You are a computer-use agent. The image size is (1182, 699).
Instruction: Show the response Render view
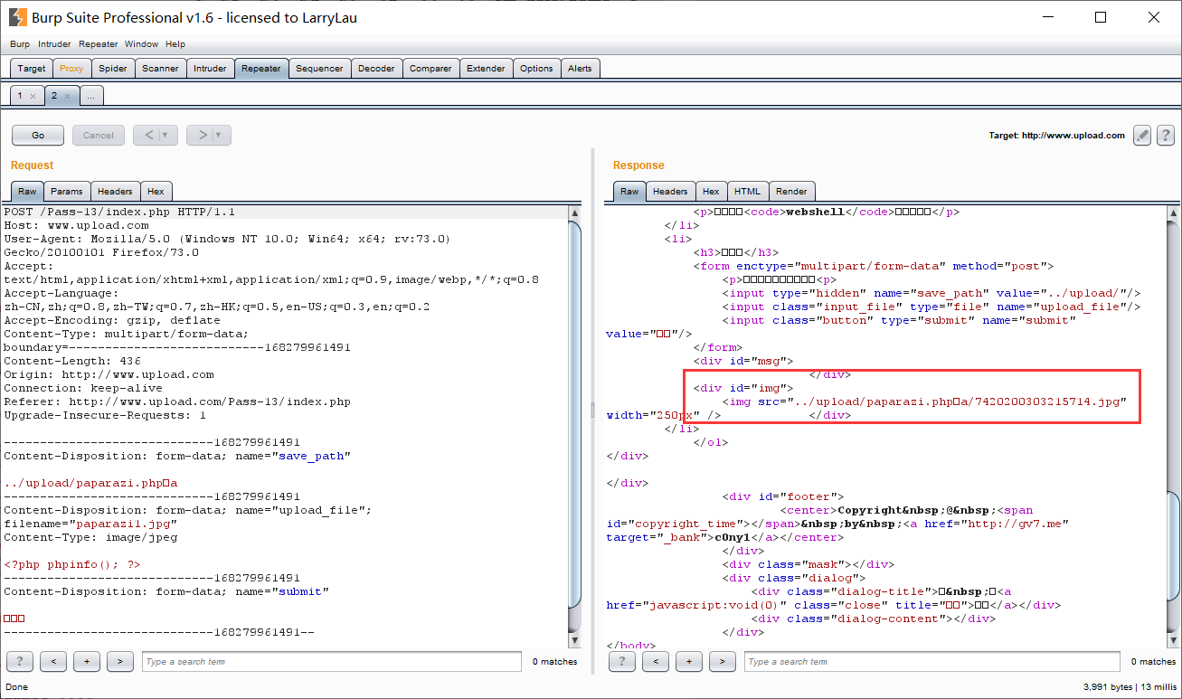click(x=791, y=191)
